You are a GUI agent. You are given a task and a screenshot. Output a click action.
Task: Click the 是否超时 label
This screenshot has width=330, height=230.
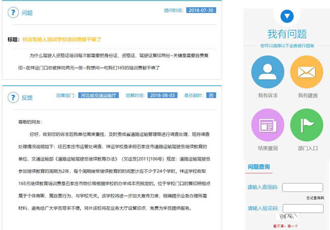click(x=193, y=95)
